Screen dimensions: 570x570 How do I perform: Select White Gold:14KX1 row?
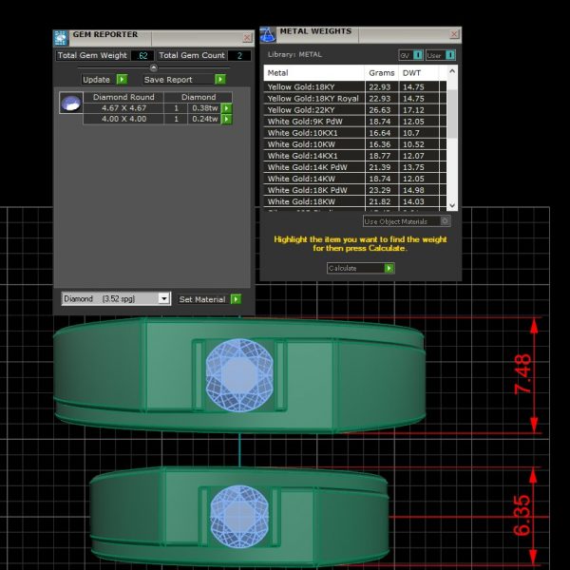[x=354, y=156]
